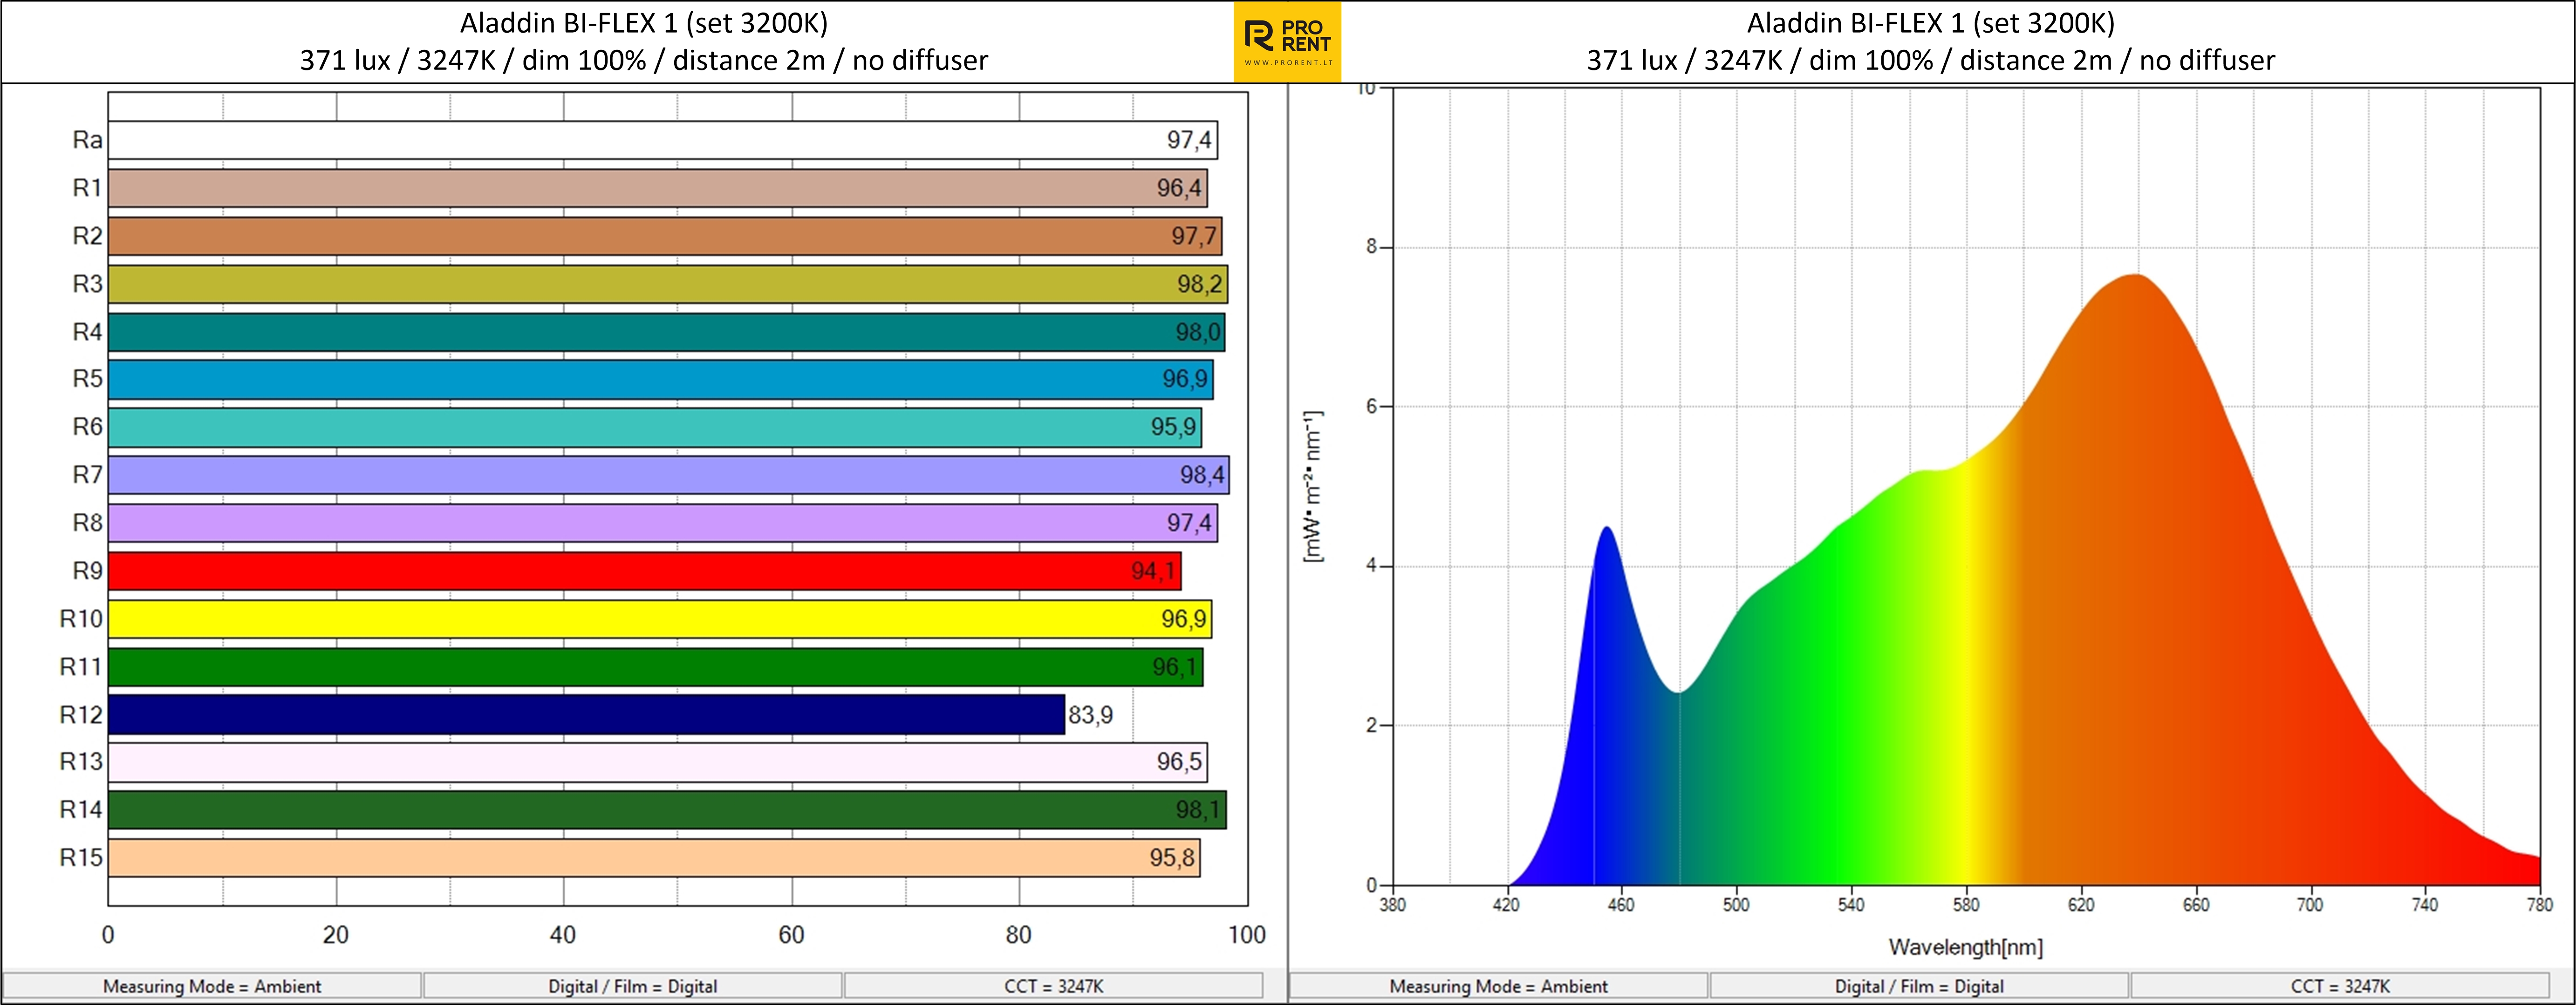Image resolution: width=2576 pixels, height=1005 pixels.
Task: Click the right subtitle 371 lux / 3247K line
Action: [x=1931, y=61]
